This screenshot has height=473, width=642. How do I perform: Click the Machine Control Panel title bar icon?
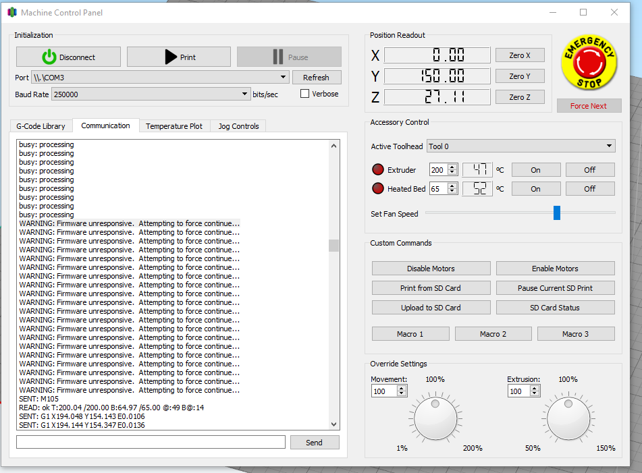pyautogui.click(x=12, y=12)
